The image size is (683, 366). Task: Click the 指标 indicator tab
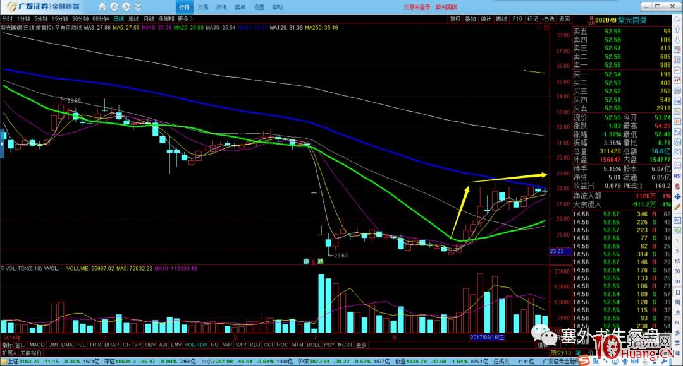(x=8, y=345)
